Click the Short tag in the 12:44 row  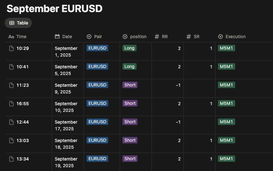tap(130, 122)
